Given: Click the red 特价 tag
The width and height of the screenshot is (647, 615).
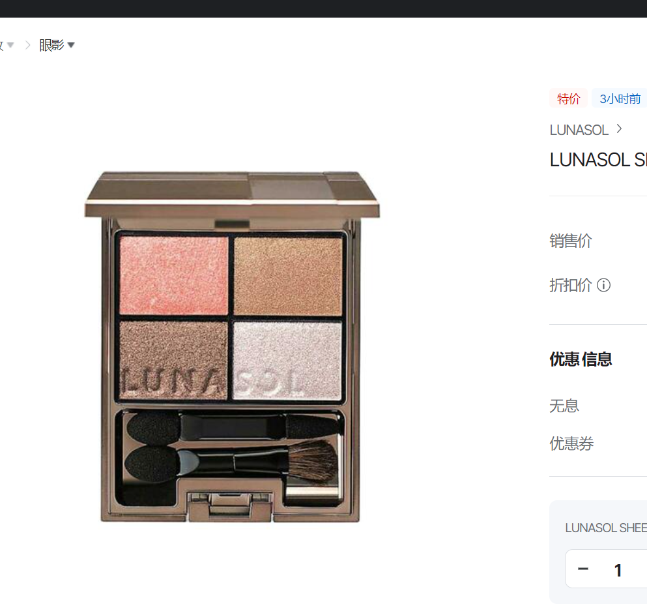Looking at the screenshot, I should click(568, 98).
